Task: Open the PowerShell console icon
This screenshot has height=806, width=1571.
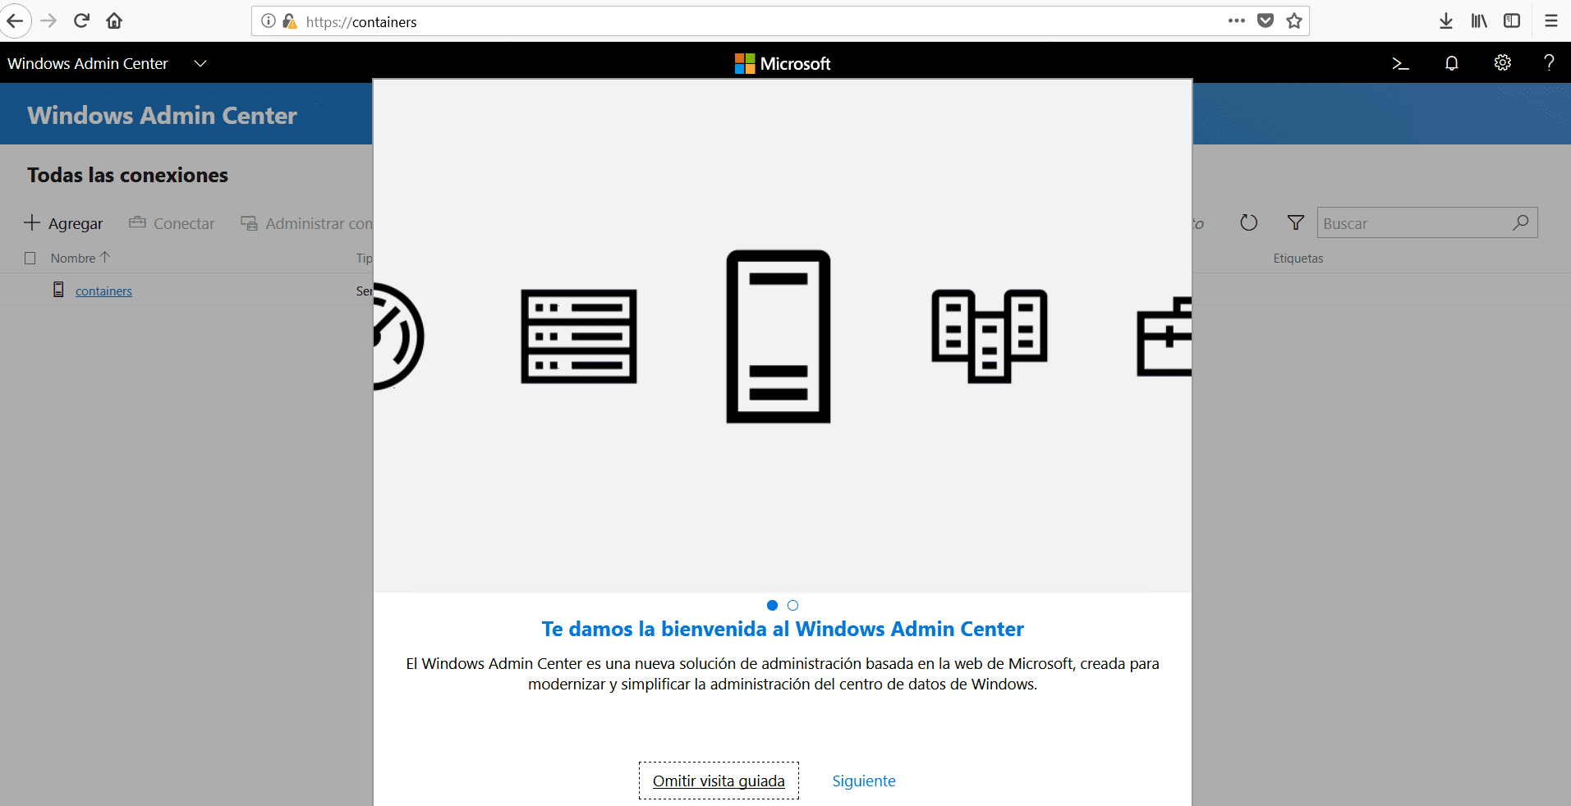Action: pos(1400,63)
